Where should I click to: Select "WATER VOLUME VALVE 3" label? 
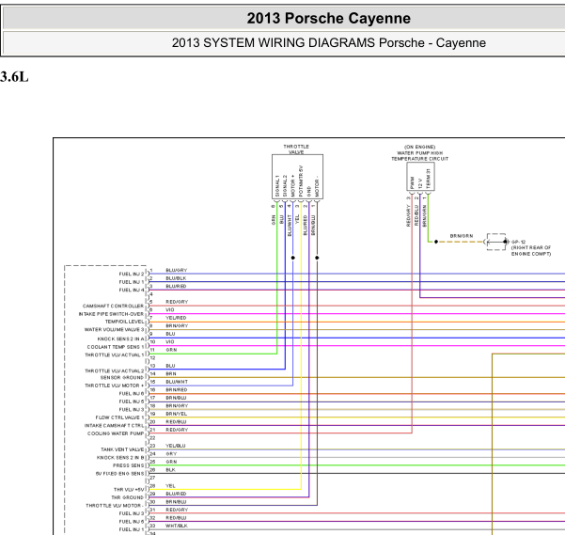point(115,330)
